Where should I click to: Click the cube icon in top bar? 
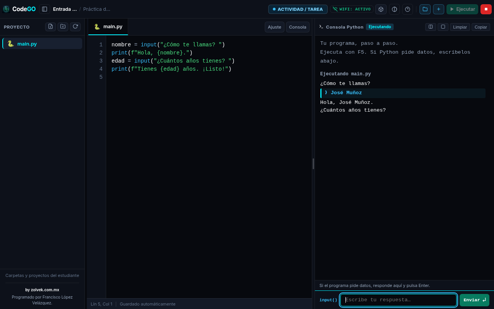coord(381,9)
